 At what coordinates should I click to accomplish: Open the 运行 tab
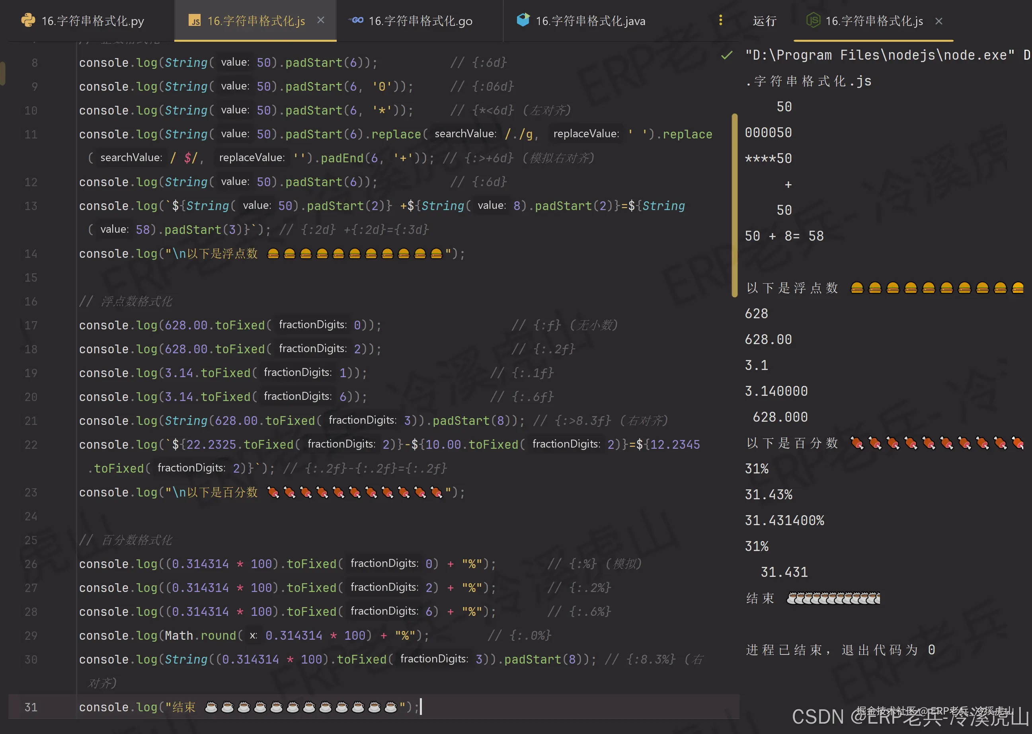click(x=765, y=20)
